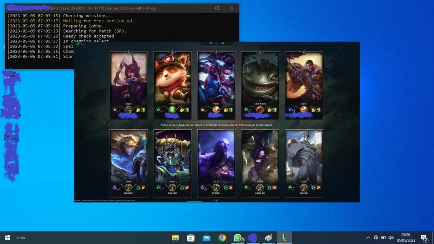Click the loading progress bar at bottom
The image size is (434, 244).
click(x=216, y=201)
